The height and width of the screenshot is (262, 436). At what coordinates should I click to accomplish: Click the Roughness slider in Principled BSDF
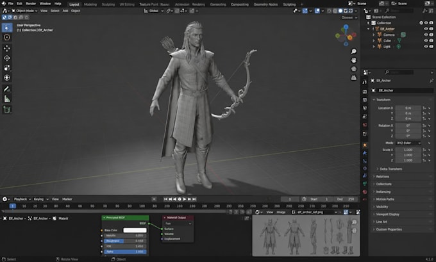125,241
